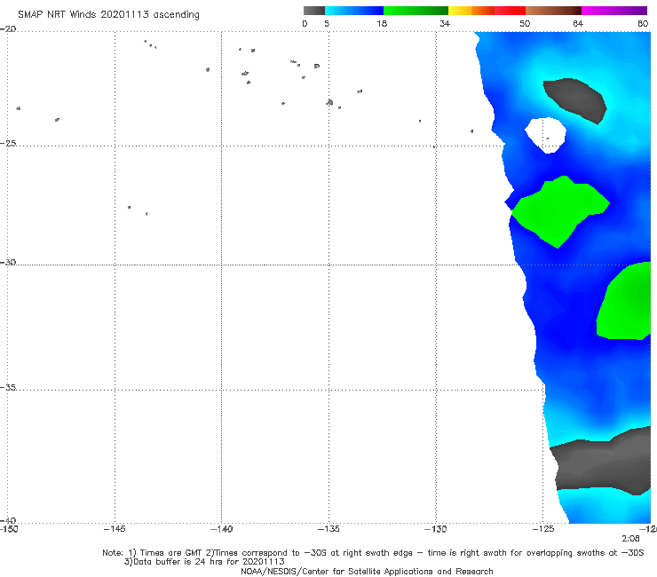This screenshot has height=577, width=657.
Task: Click the dark gray band near the swath bottom
Action: click(601, 462)
